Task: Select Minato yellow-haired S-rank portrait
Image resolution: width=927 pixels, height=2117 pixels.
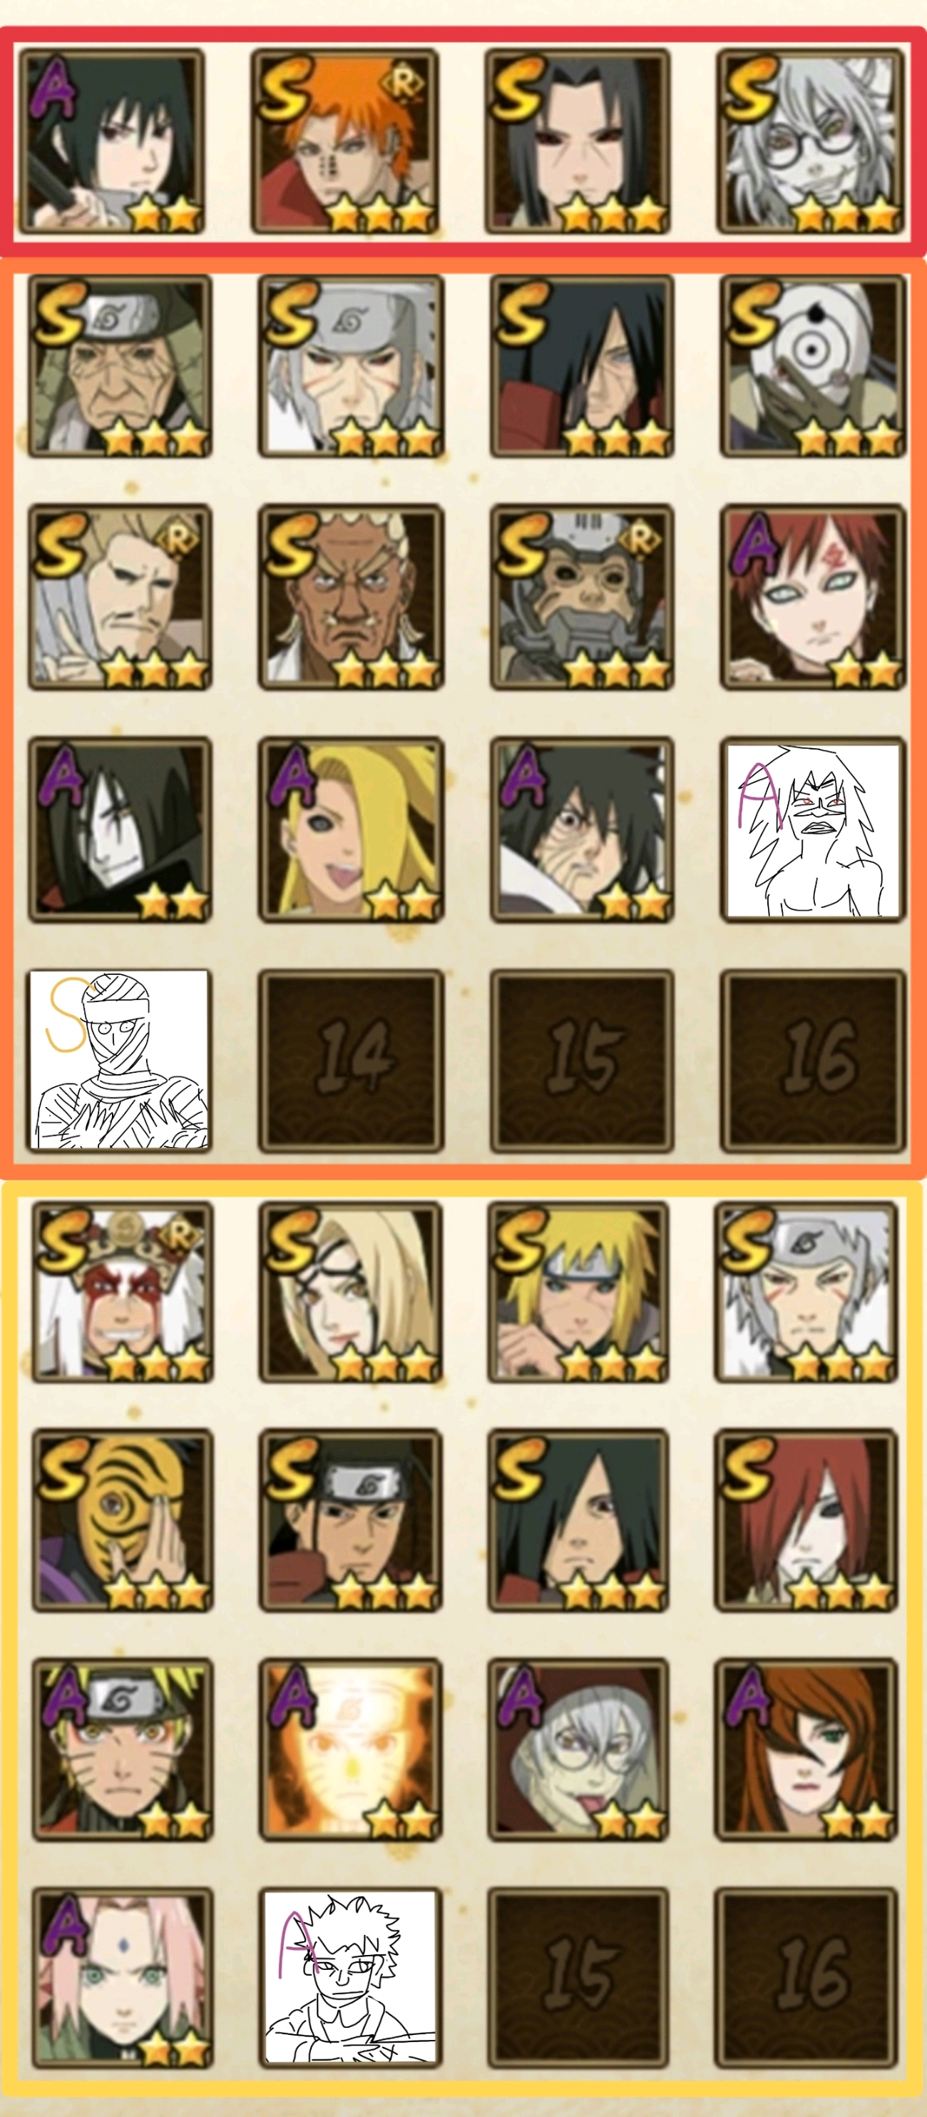Action: pyautogui.click(x=578, y=1291)
